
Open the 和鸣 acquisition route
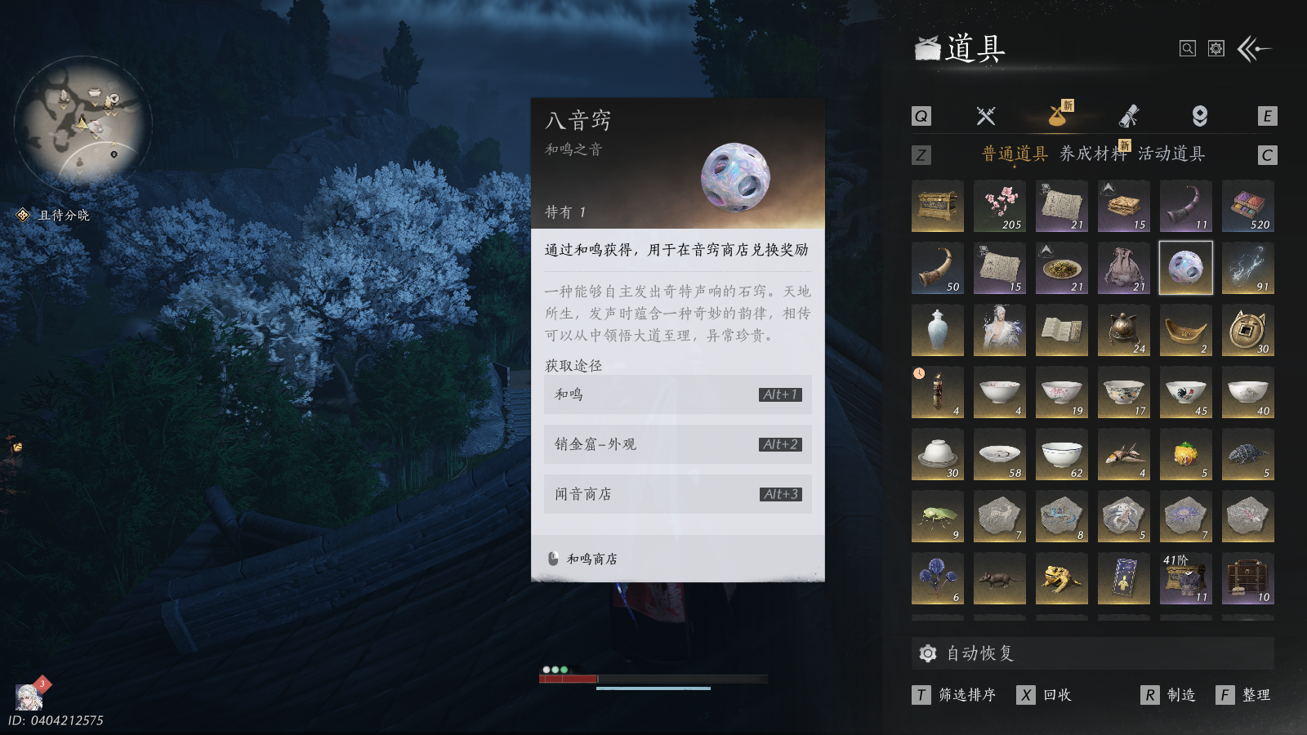[678, 394]
